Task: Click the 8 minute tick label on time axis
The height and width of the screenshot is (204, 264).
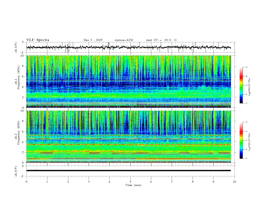Action: 193,182
